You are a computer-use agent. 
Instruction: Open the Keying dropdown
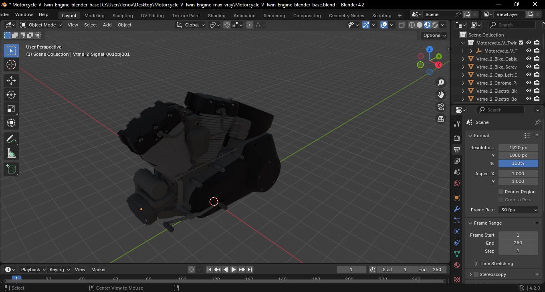[x=60, y=270]
